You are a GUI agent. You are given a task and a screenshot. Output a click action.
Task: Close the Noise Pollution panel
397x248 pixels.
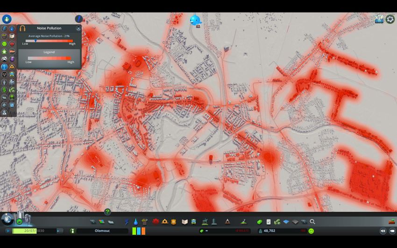78,28
